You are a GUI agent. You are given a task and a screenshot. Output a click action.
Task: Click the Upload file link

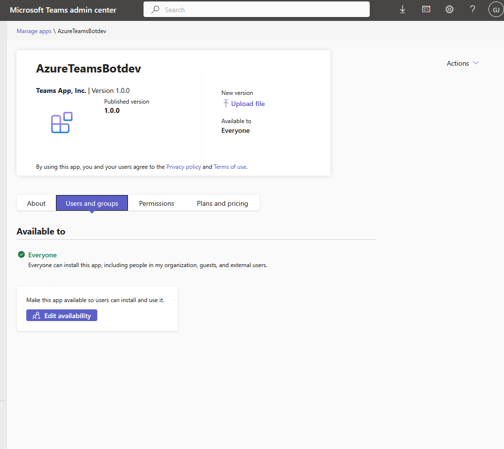point(248,104)
